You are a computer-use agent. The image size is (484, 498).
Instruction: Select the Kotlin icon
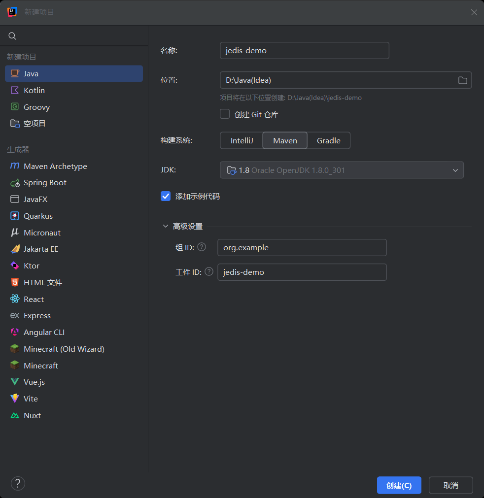15,90
